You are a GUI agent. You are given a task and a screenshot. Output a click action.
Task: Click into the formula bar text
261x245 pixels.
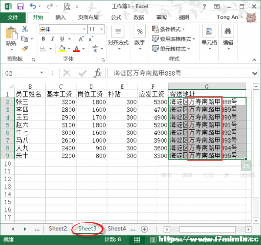[x=179, y=73]
